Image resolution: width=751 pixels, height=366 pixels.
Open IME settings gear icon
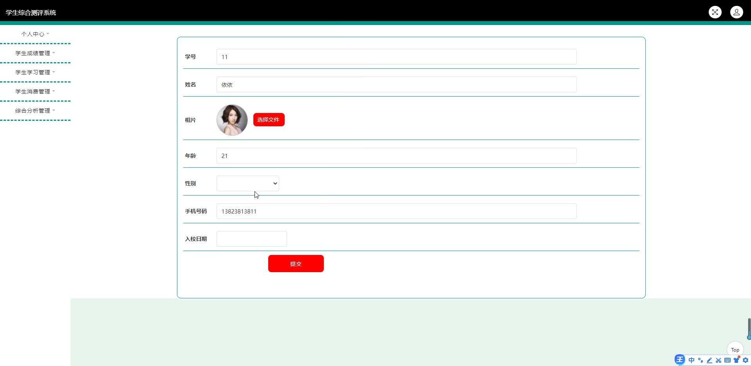click(x=746, y=360)
